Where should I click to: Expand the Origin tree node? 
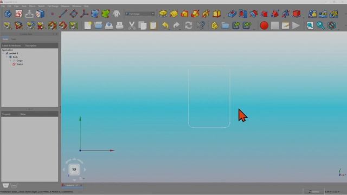click(10, 60)
